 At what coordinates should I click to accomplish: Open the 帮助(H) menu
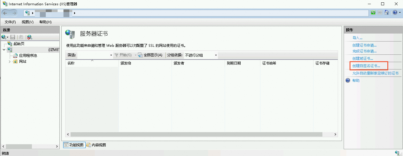click(x=45, y=22)
